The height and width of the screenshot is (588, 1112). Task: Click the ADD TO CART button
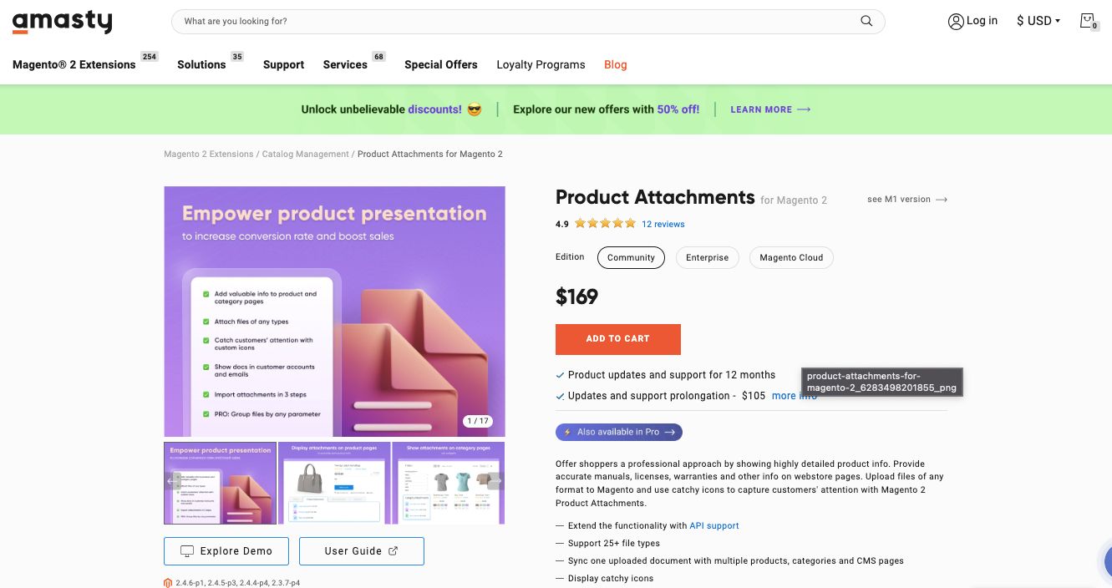(618, 339)
